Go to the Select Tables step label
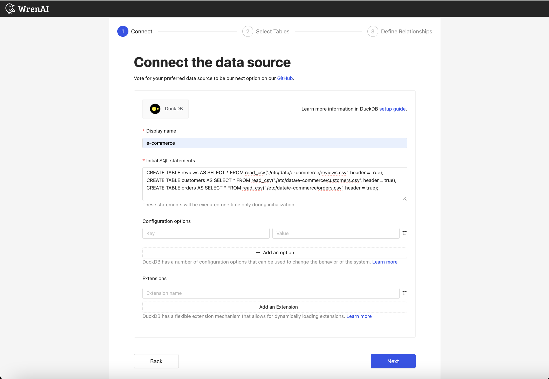 pos(273,31)
